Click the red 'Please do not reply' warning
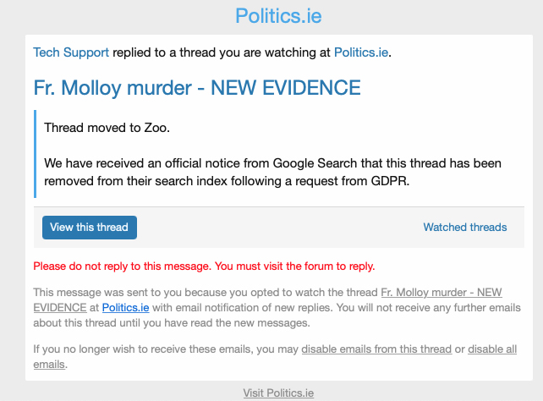This screenshot has height=401, width=543. tap(204, 266)
